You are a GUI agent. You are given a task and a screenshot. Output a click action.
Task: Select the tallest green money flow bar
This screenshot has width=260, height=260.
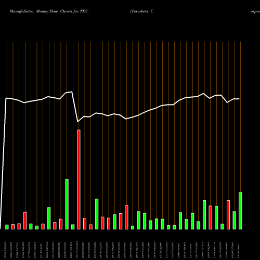click(67, 204)
